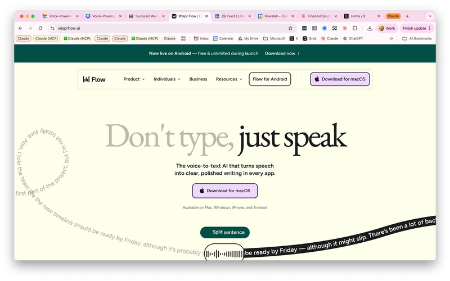This screenshot has width=450, height=281.
Task: Click Download for macOS in the navigation bar
Action: 340,79
